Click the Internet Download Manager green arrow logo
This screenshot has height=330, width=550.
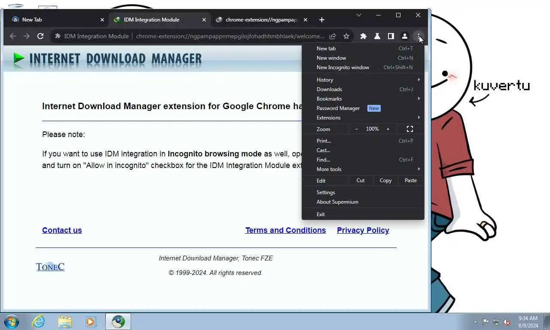coord(18,58)
